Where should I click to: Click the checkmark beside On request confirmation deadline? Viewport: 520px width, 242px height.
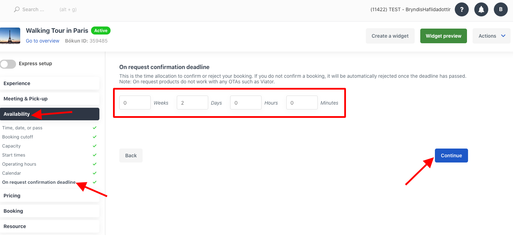[x=95, y=182]
